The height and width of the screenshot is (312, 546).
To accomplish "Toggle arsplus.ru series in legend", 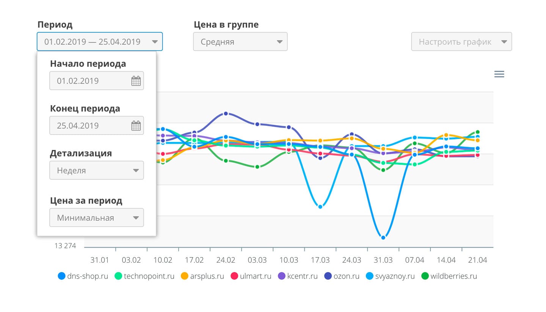I will pyautogui.click(x=202, y=276).
